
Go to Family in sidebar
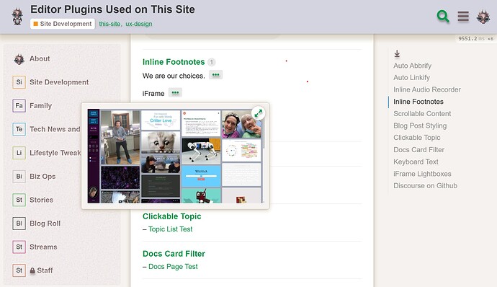click(40, 106)
